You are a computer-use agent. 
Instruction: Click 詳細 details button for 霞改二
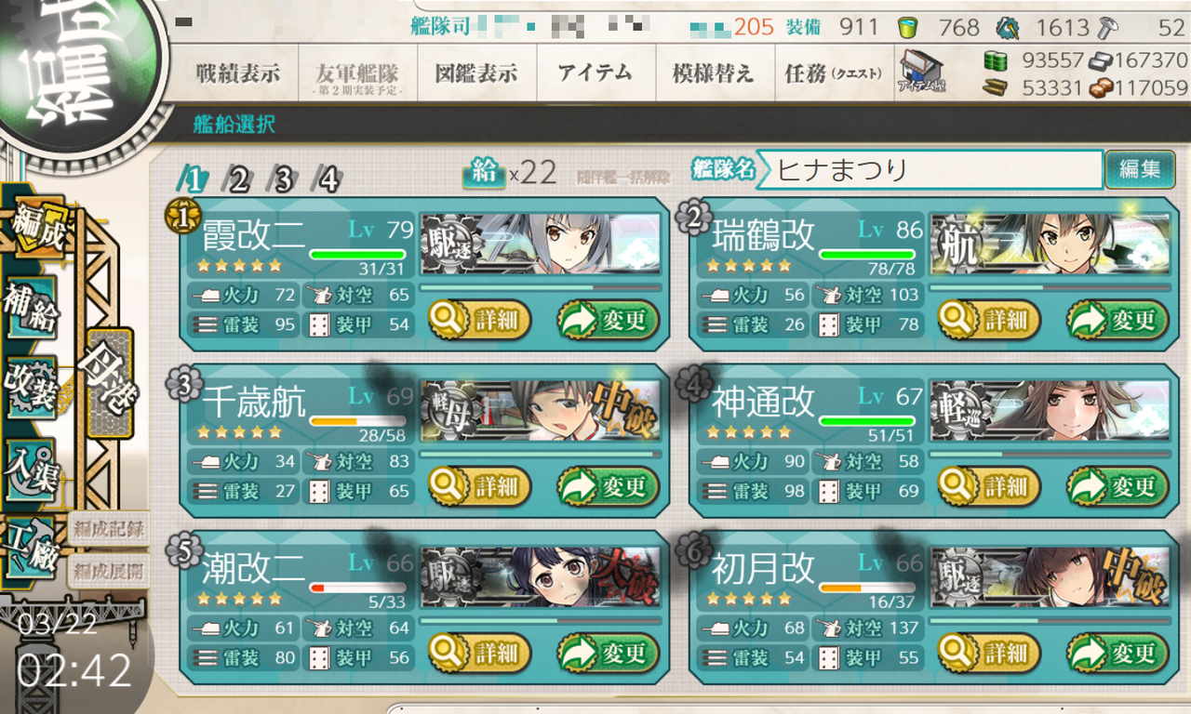coord(480,321)
